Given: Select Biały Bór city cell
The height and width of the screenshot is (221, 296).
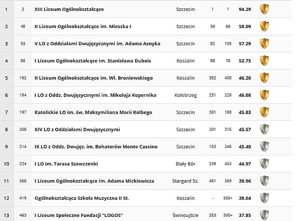Looking at the screenshot, I should click(185, 164).
